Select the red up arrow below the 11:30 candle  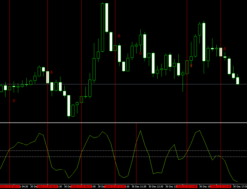click(x=140, y=53)
